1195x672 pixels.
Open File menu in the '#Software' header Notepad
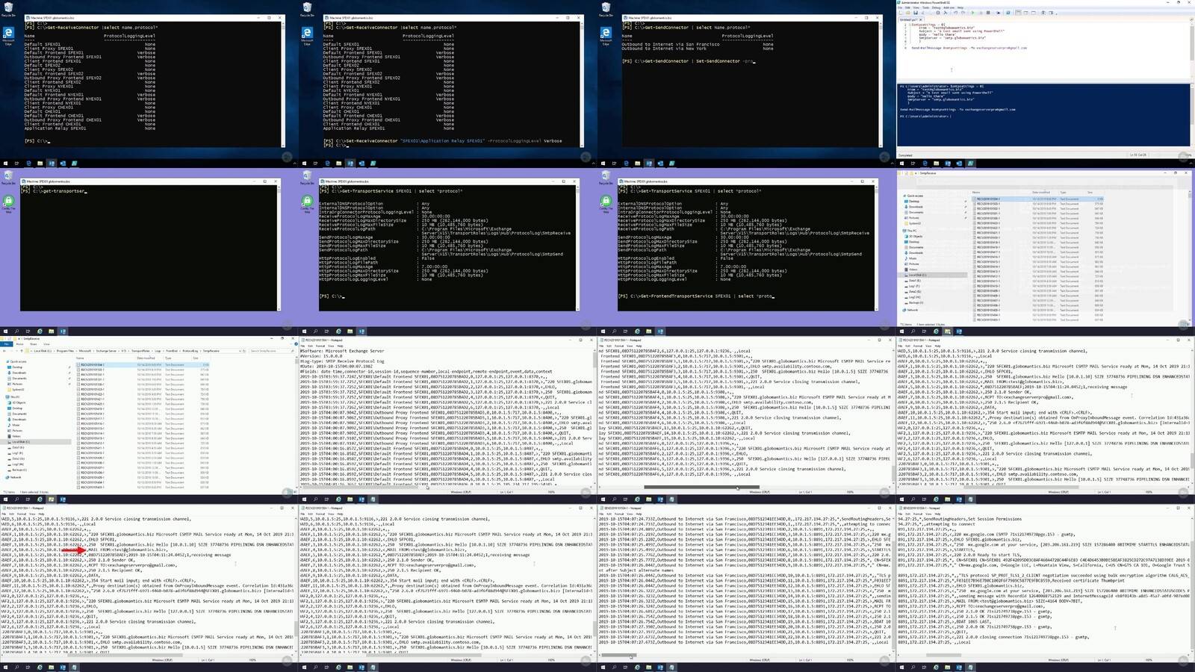pyautogui.click(x=303, y=346)
